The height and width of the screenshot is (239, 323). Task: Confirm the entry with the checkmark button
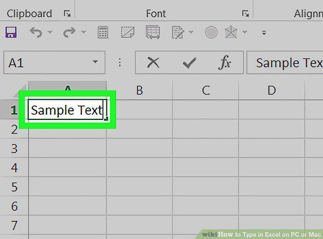point(189,63)
